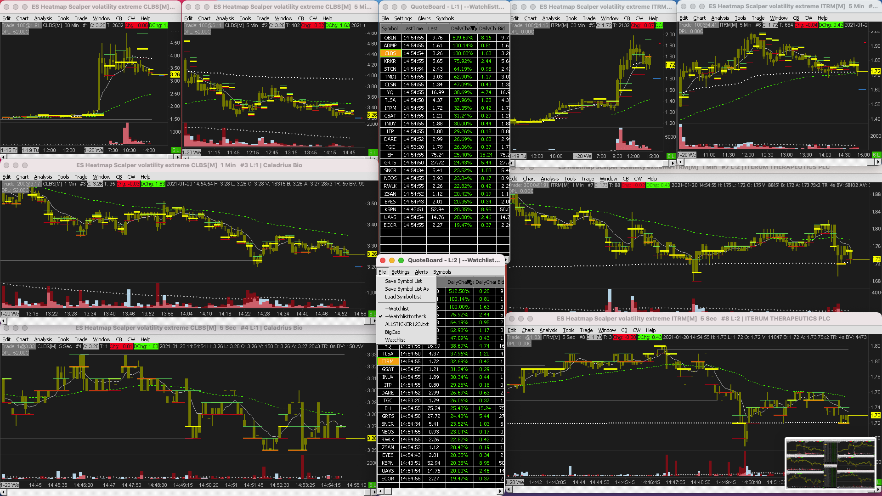Click ITRM symbol row in upper QuoteBoard

[x=390, y=108]
